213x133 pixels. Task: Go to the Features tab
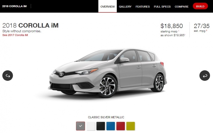pyautogui.click(x=143, y=7)
